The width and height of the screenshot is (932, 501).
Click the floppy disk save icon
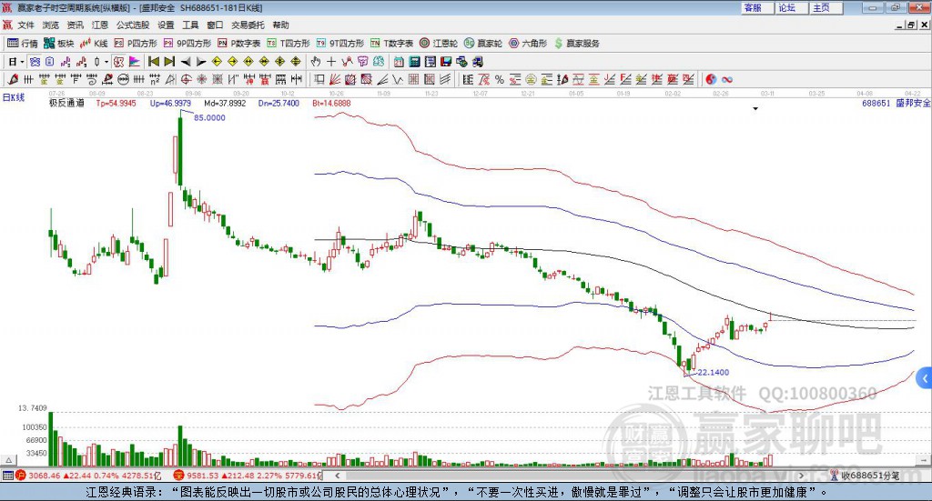(x=446, y=62)
